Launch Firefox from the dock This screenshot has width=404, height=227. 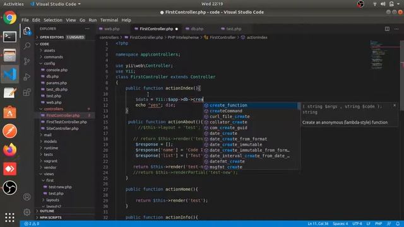10,150
